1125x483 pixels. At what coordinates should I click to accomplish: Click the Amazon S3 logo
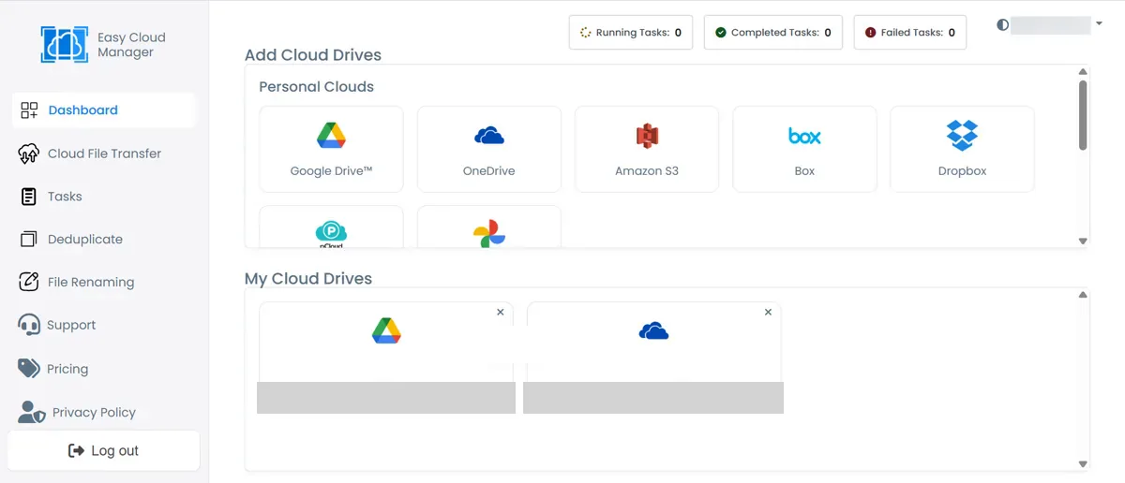647,136
